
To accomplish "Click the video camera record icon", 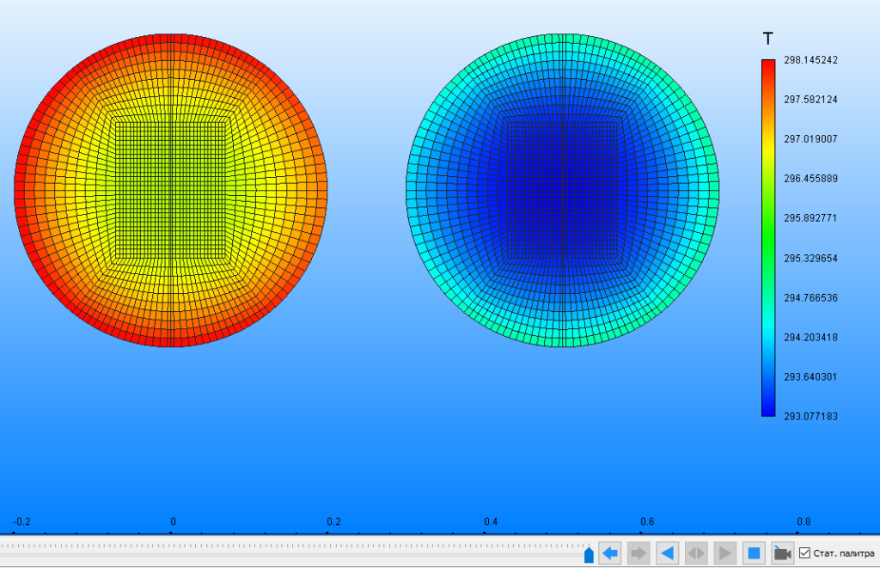I will tap(782, 553).
